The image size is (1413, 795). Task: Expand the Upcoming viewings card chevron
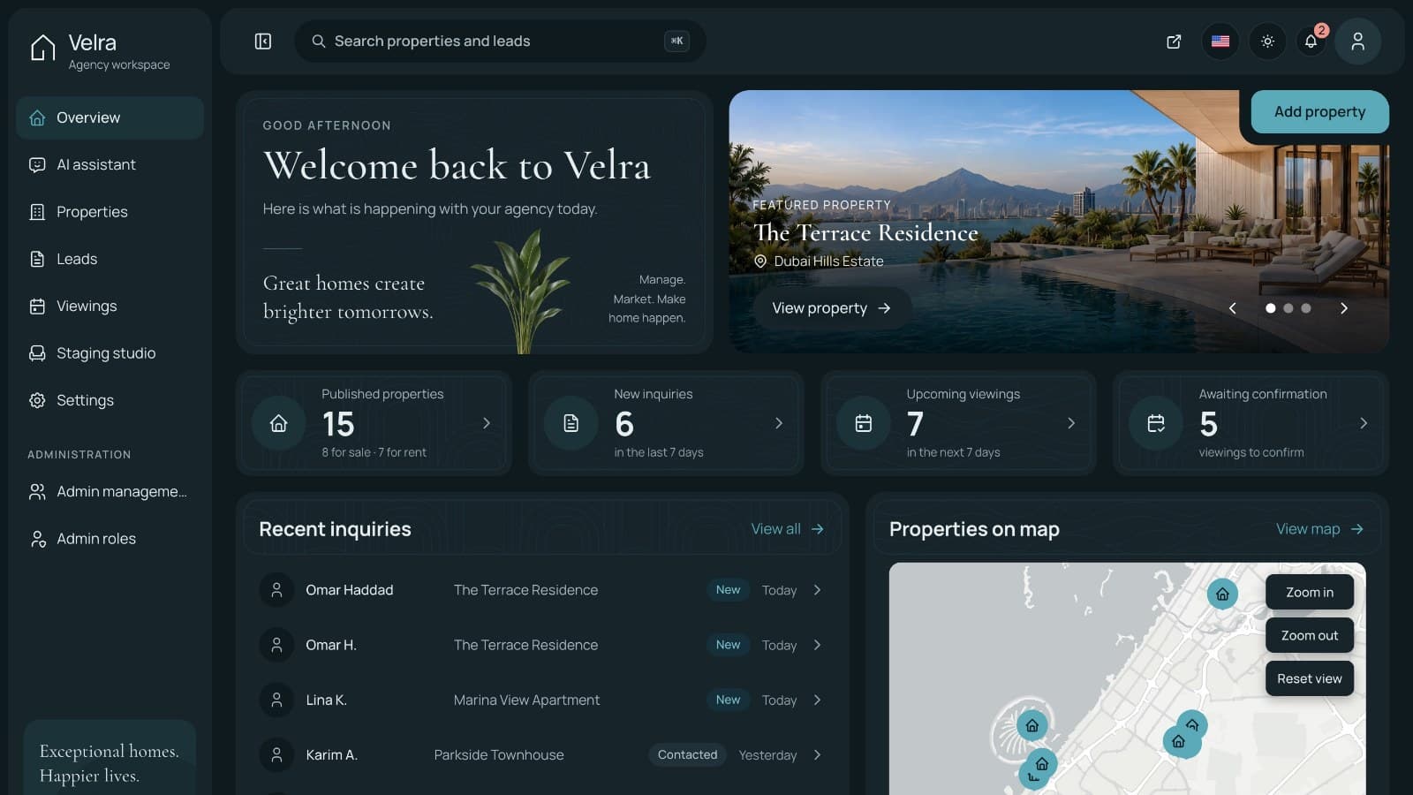1071,423
